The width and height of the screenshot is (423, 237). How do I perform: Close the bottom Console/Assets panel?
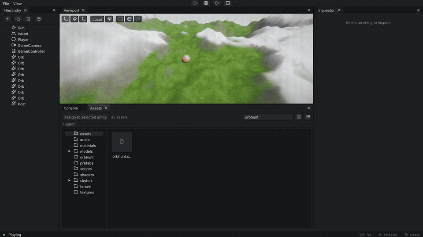pos(308,108)
